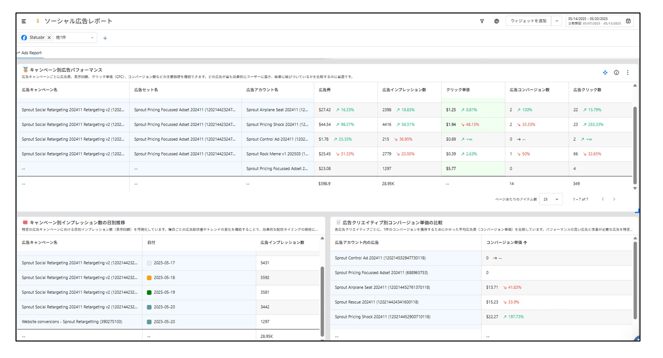Expand arrow beside ウィジェットを追加 button
Viewport: 663px width, 358px height.
pyautogui.click(x=557, y=21)
